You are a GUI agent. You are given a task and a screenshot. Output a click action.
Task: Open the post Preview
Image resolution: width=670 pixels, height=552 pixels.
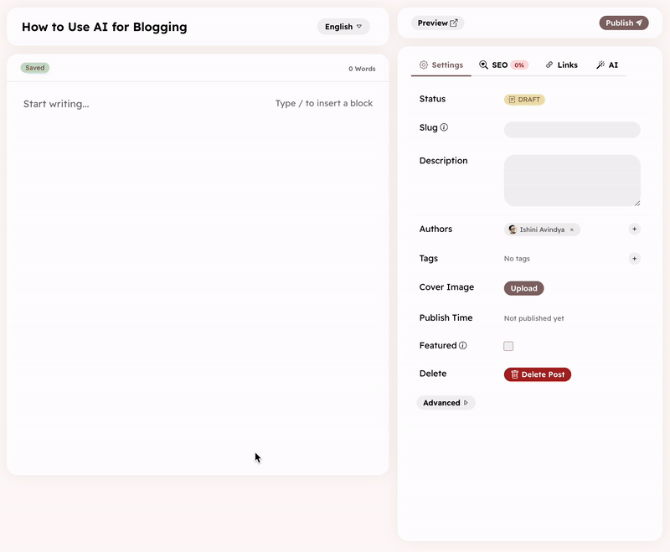(x=437, y=23)
